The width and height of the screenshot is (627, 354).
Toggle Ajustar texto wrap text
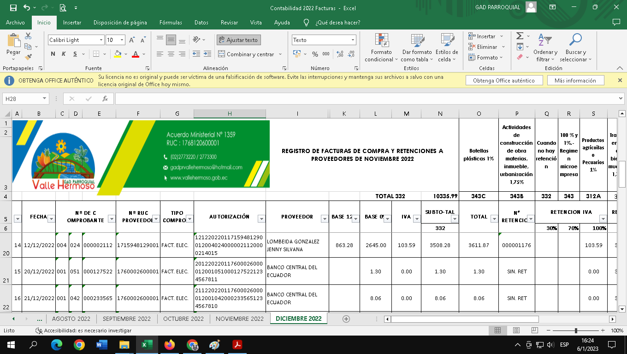238,40
